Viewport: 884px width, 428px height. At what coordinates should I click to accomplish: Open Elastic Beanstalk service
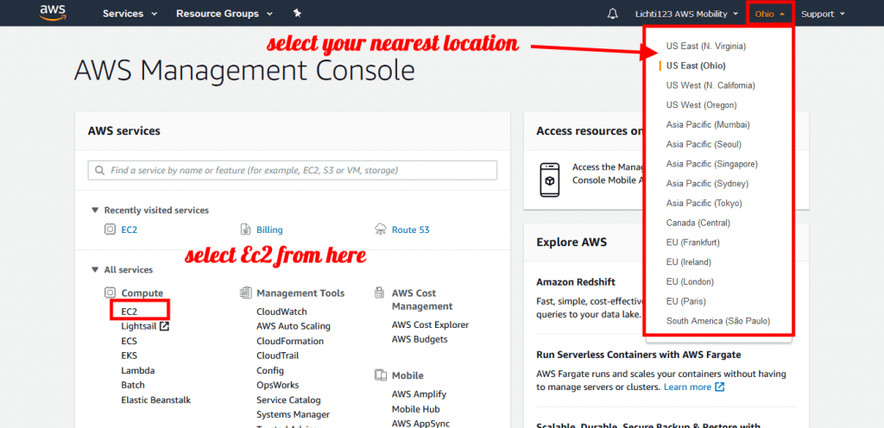click(x=156, y=400)
